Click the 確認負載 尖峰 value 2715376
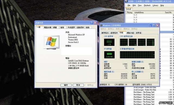Image resolution: width=174 pixels, height=105 pixels. click(124, 78)
